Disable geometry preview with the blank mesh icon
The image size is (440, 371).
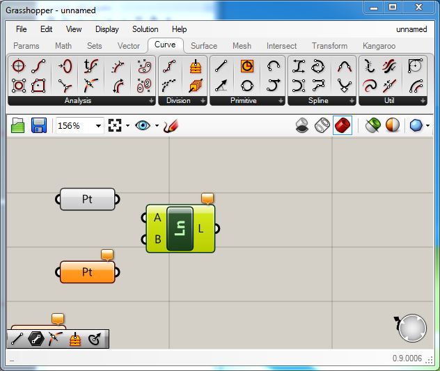tap(302, 125)
